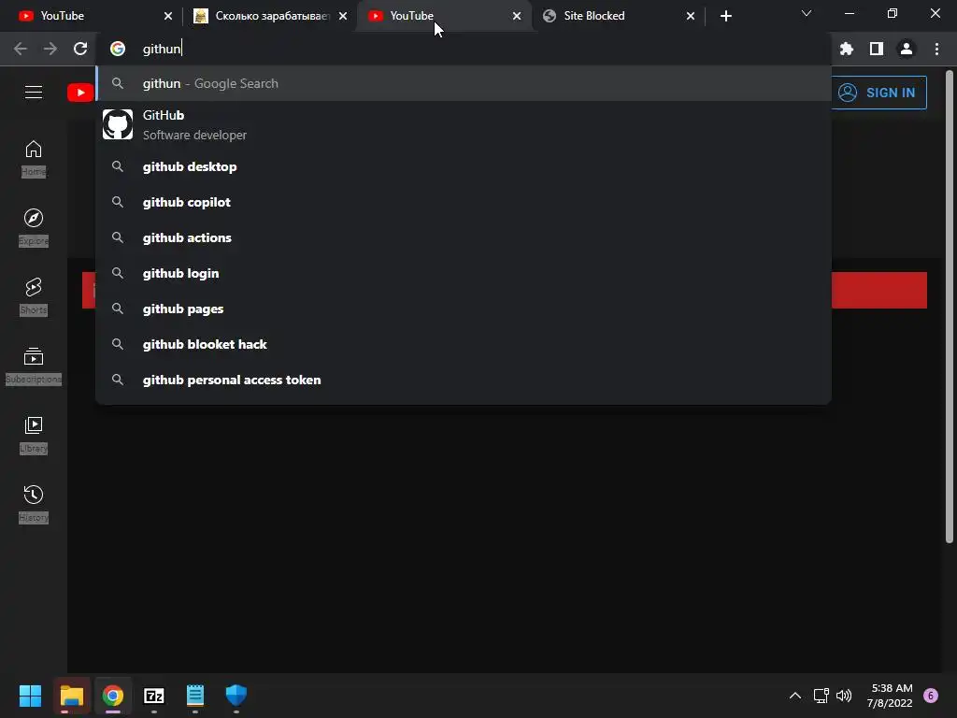
Task: Close the Сколько зарабатывает tab
Action: 343,16
